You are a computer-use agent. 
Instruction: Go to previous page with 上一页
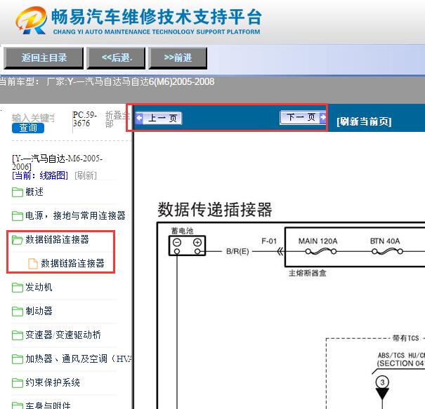(x=159, y=118)
